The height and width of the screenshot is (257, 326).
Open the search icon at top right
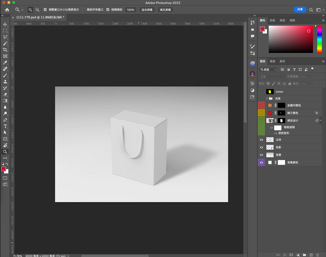[311, 10]
